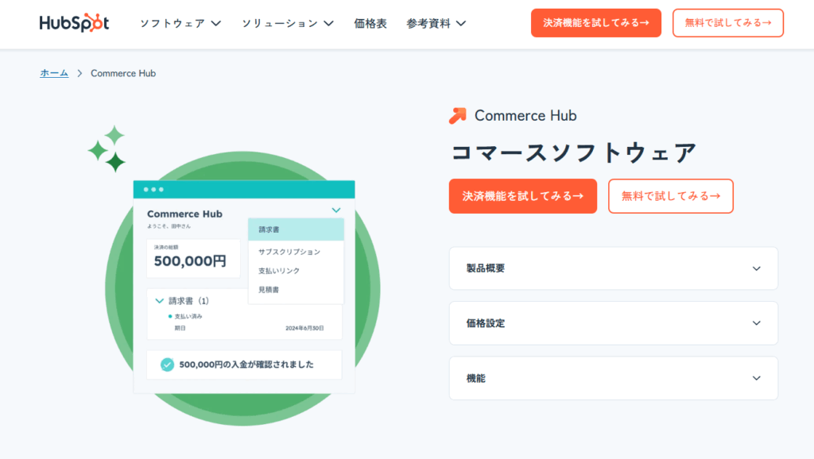814x459 pixels.
Task: Click the header 決済機能を試してみる button
Action: [x=596, y=23]
